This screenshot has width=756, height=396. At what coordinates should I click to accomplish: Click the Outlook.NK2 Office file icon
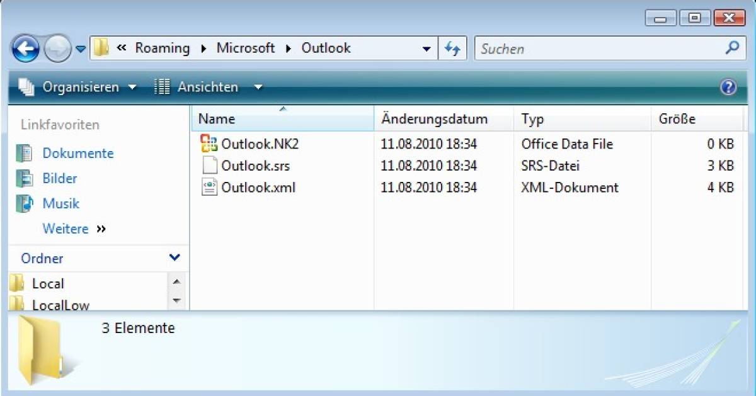pyautogui.click(x=209, y=144)
